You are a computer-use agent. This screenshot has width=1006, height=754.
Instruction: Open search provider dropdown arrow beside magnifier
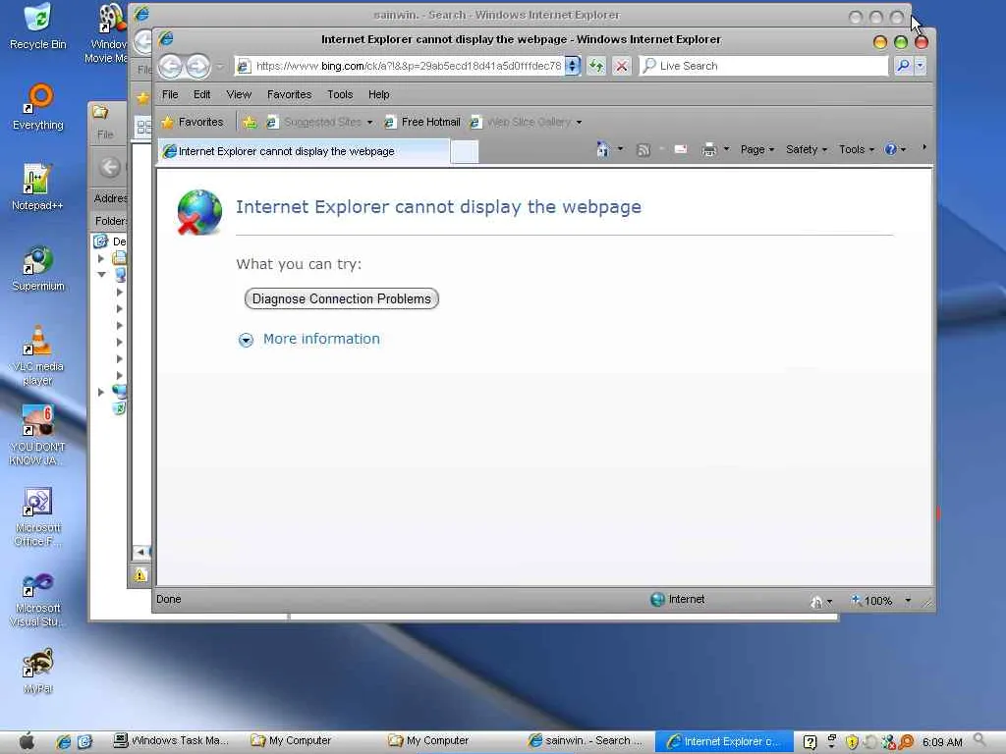pyautogui.click(x=921, y=66)
